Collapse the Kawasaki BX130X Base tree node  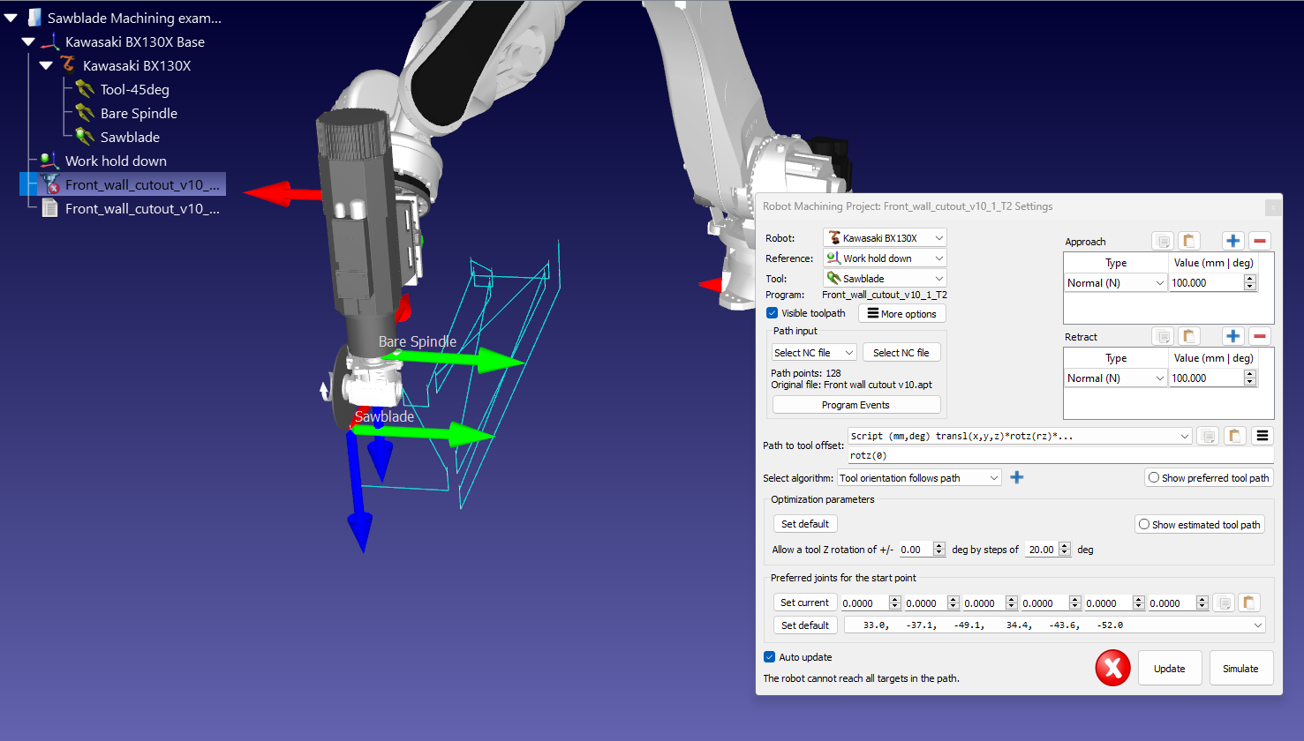[x=28, y=41]
